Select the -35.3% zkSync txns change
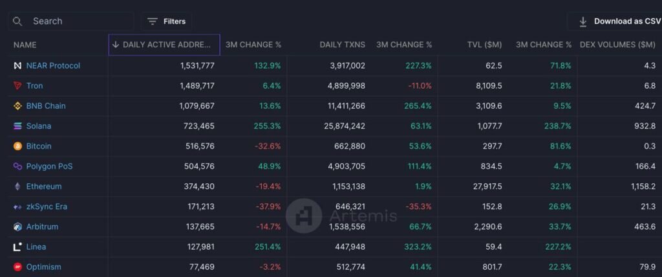The width and height of the screenshot is (662, 277). pyautogui.click(x=419, y=207)
